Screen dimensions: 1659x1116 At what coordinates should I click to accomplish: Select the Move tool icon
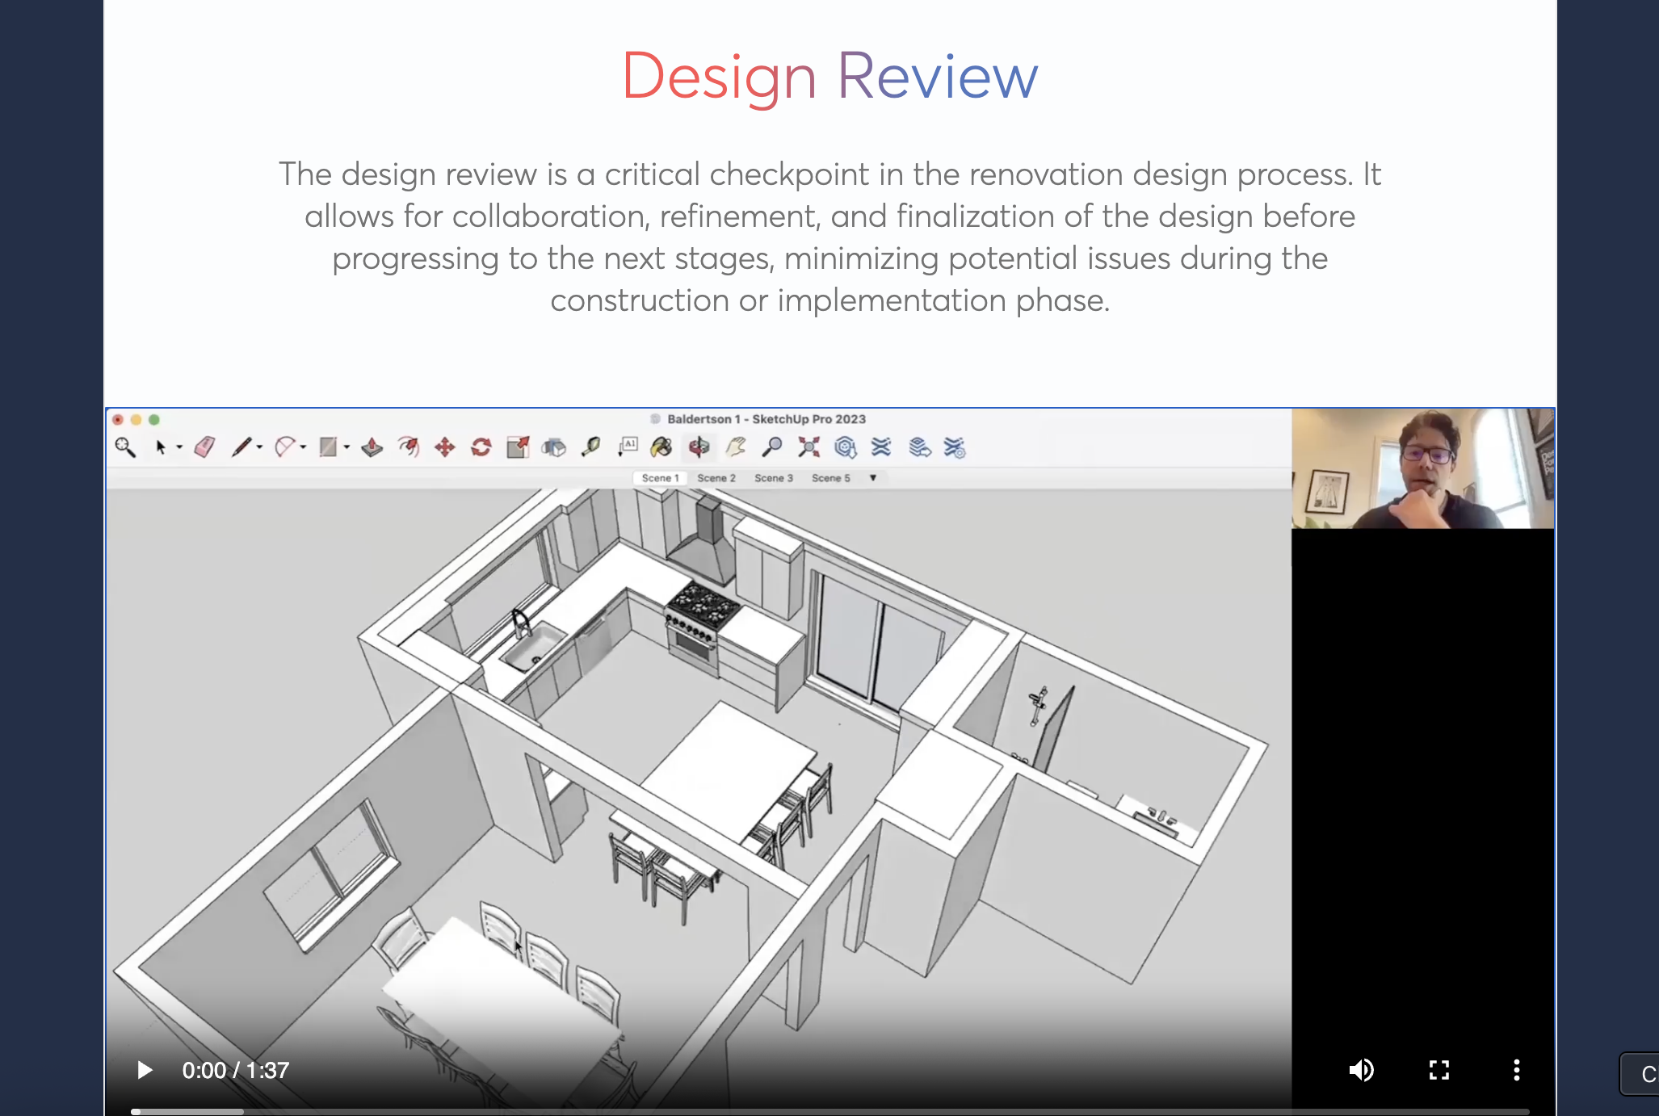point(445,447)
